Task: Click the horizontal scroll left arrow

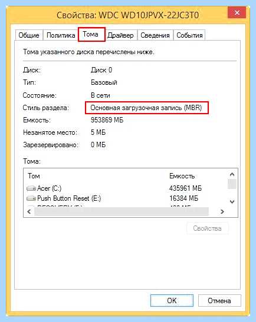Action: 29,211
